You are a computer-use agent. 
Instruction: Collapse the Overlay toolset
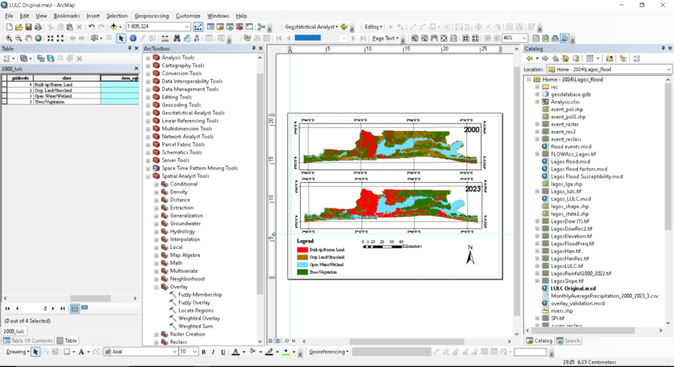click(x=157, y=287)
